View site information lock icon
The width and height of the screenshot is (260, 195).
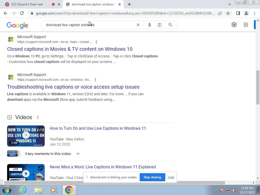32,13
